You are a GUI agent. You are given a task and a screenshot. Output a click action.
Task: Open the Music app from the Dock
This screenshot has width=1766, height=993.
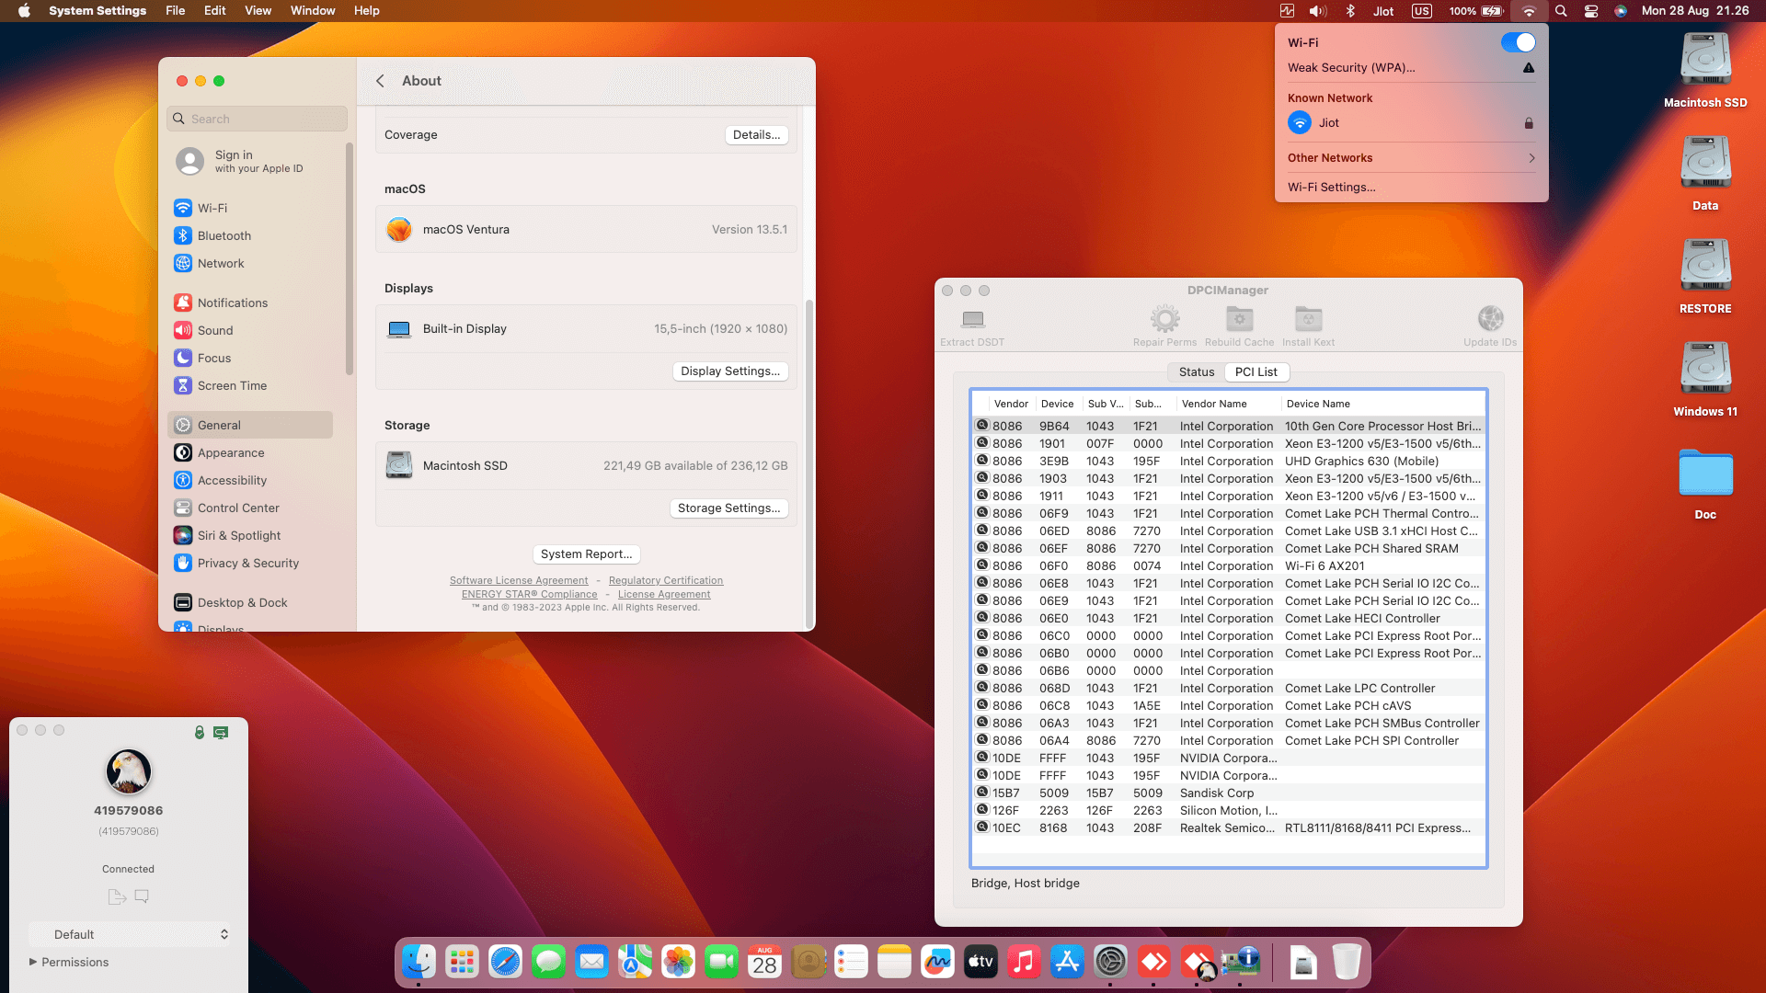tap(1024, 962)
